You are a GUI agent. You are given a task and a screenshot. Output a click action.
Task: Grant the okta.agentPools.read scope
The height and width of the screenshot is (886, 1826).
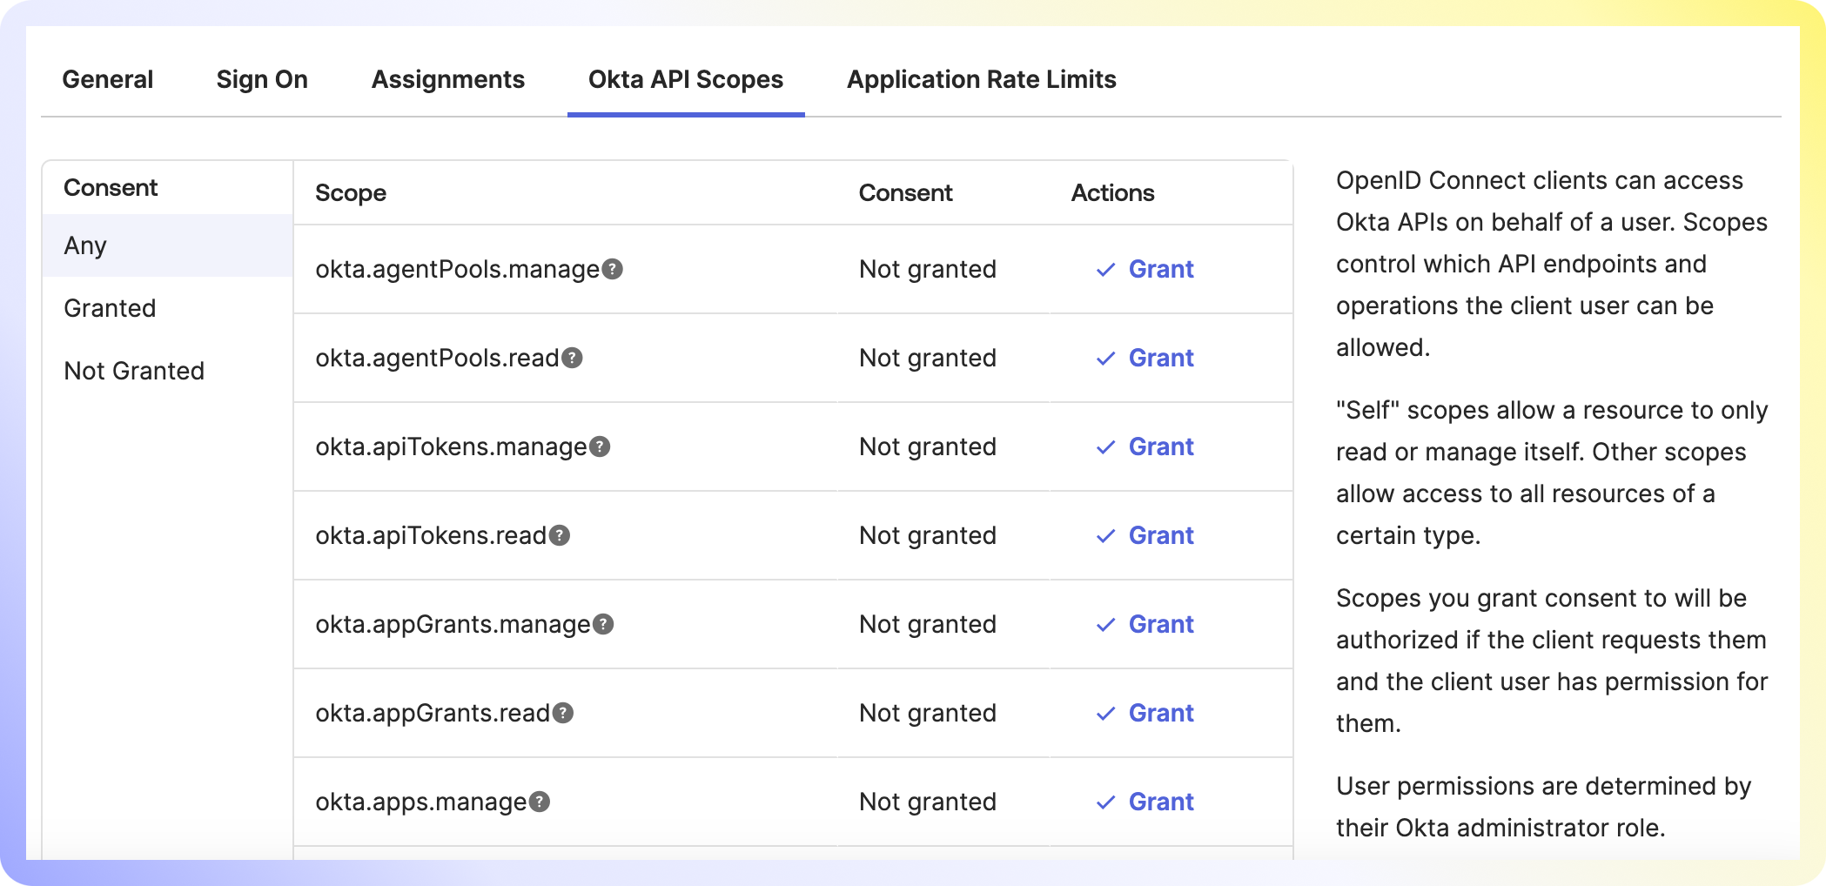tap(1145, 358)
